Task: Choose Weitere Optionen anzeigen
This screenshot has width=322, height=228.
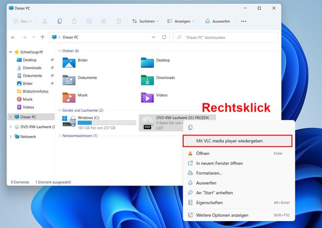Action: [239, 215]
